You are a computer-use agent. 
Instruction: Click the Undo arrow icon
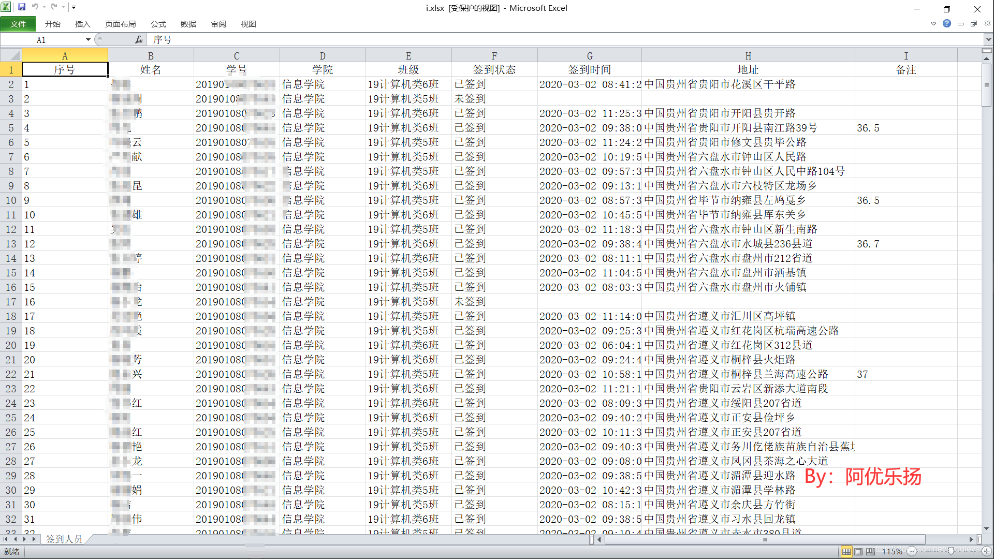pyautogui.click(x=35, y=7)
